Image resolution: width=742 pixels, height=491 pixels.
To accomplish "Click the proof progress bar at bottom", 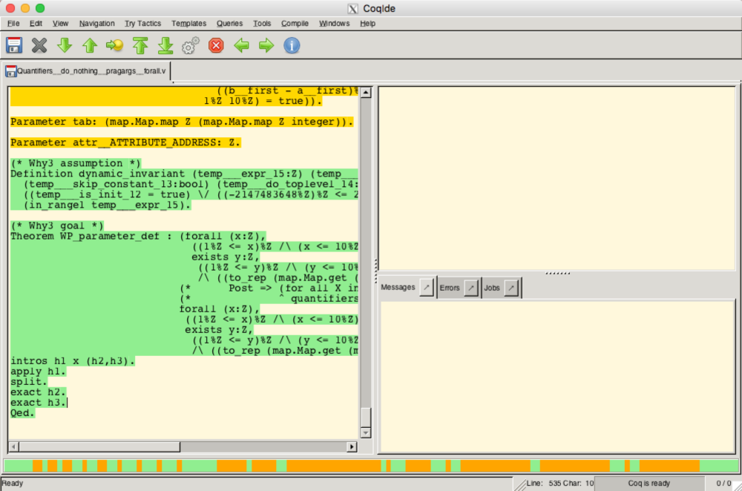I will (371, 466).
